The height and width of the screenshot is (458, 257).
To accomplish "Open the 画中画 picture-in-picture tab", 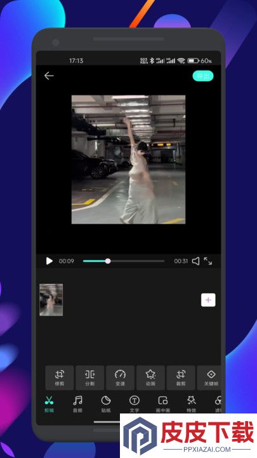I will tap(163, 404).
